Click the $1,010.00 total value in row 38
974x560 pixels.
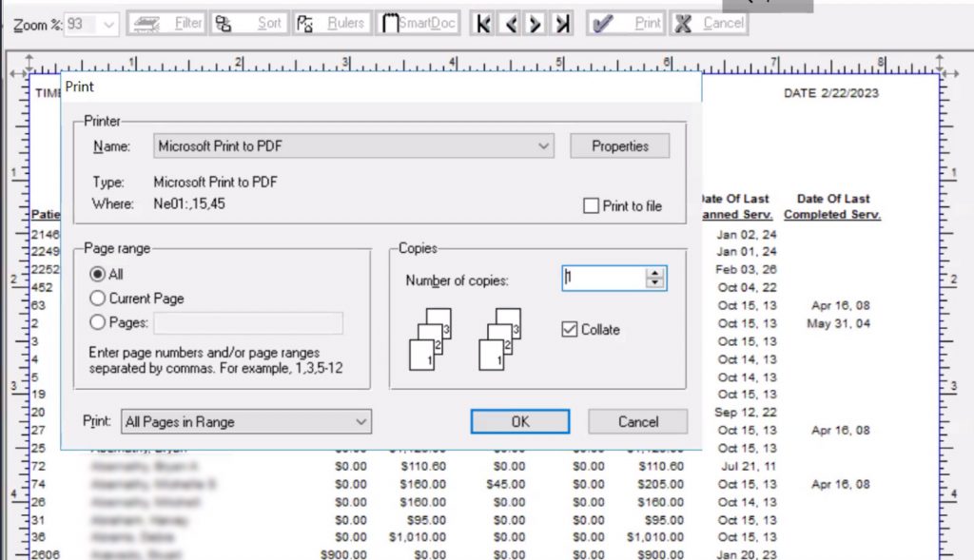[x=654, y=537]
